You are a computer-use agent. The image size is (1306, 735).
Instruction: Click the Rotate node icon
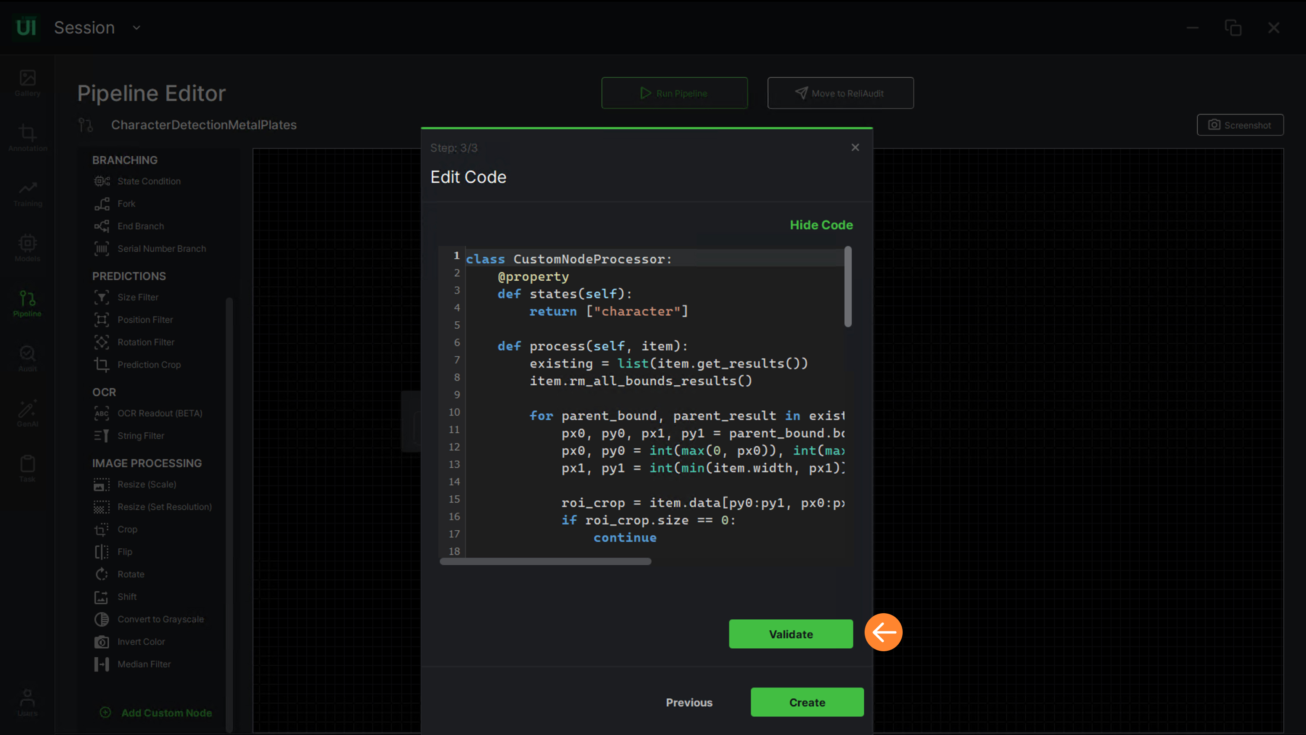pyautogui.click(x=101, y=574)
